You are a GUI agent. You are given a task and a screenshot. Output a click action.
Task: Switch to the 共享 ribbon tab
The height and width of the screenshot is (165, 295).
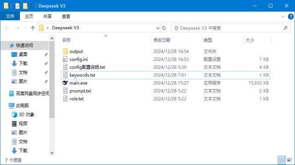47,16
